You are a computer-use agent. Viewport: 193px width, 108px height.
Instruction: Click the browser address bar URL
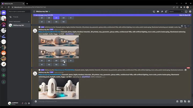(30, 7)
